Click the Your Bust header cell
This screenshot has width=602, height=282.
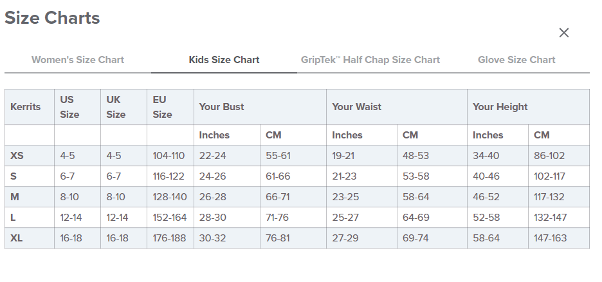coord(222,107)
